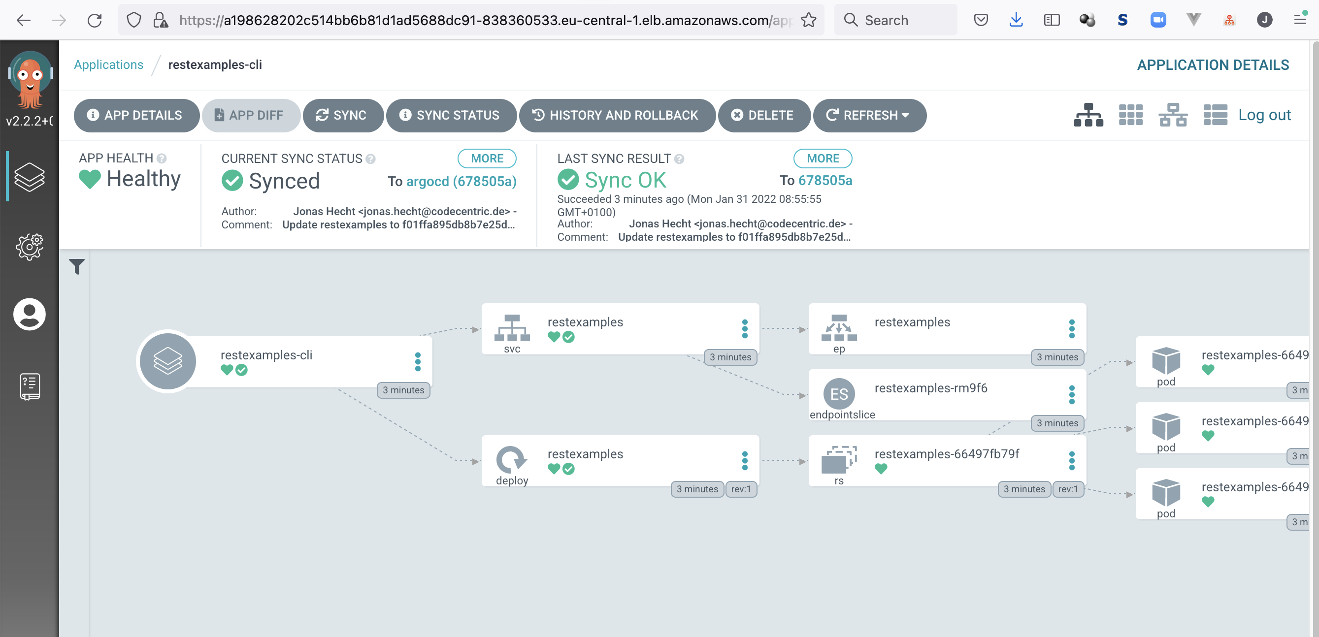Switch to pods grid view icon
1319x637 pixels.
1130,115
